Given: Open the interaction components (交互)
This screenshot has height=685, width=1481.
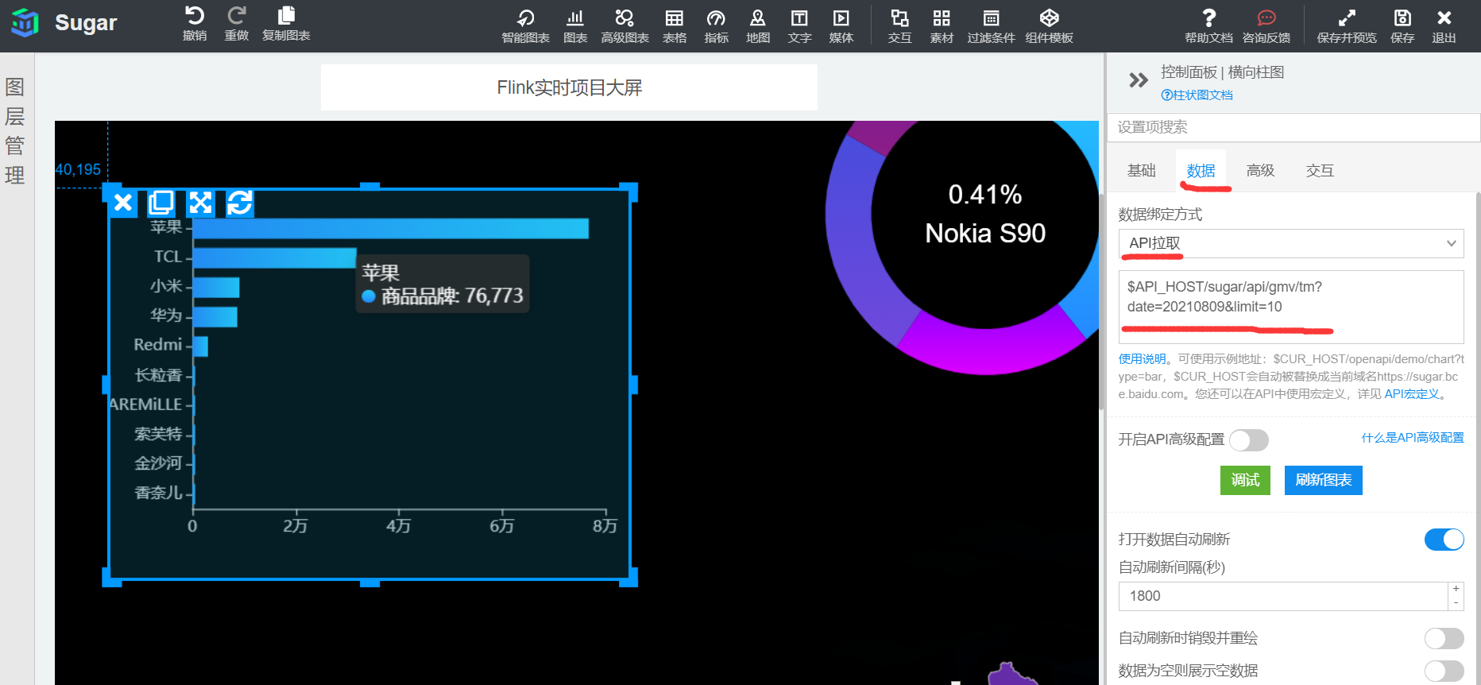Looking at the screenshot, I should 899,26.
